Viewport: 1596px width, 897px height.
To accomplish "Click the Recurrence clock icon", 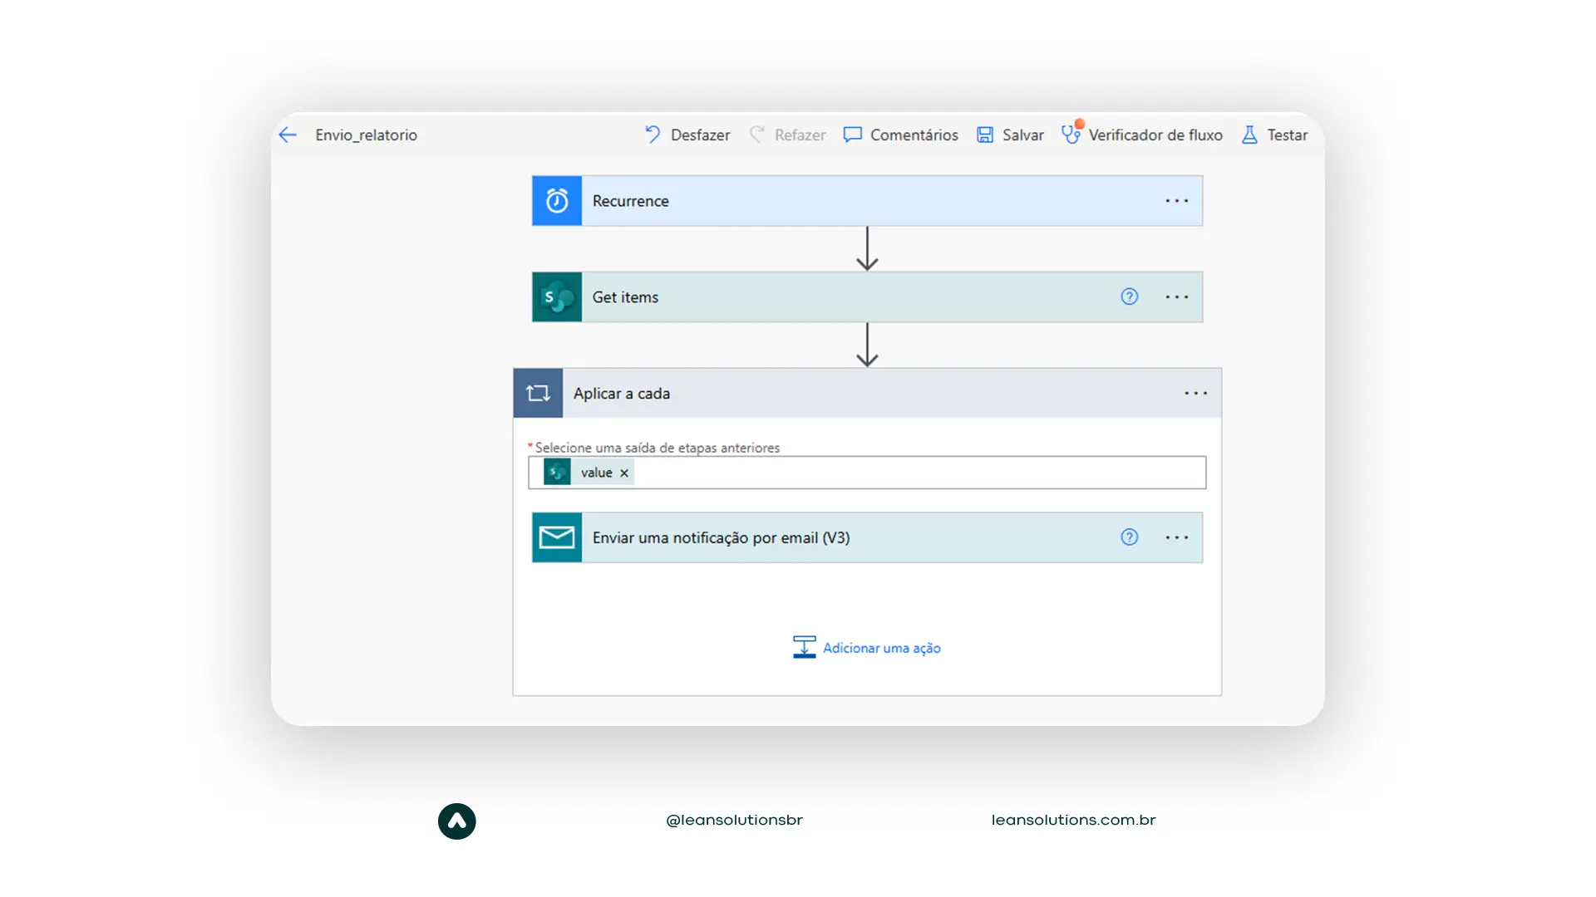I will tap(557, 200).
